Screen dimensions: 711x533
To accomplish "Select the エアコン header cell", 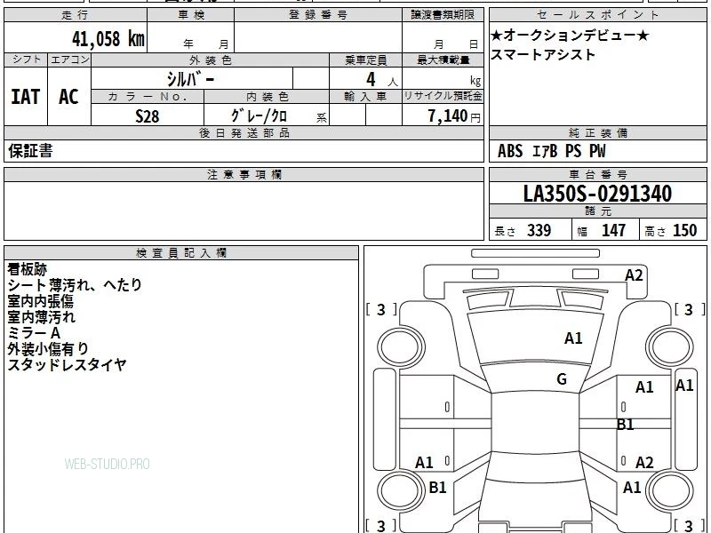I will coord(69,60).
